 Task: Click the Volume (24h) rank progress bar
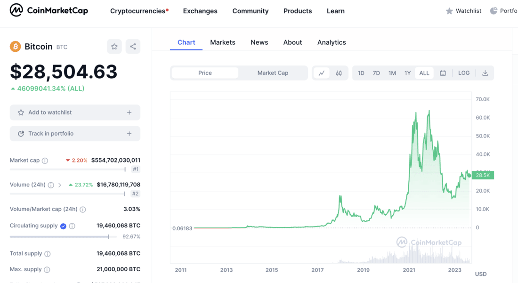(67, 194)
